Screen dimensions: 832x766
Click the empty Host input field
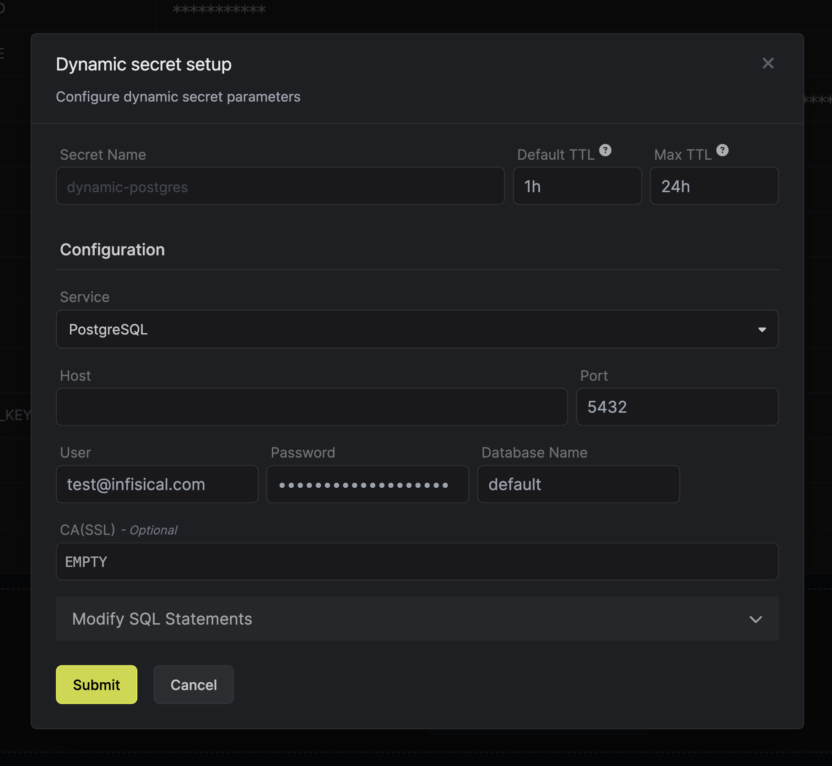[312, 407]
